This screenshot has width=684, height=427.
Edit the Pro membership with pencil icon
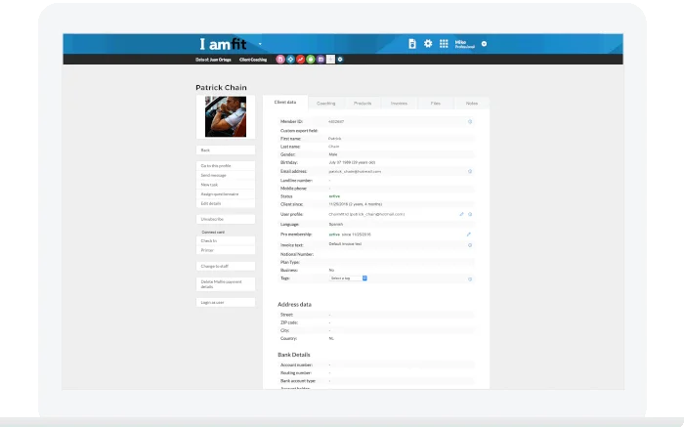(469, 235)
